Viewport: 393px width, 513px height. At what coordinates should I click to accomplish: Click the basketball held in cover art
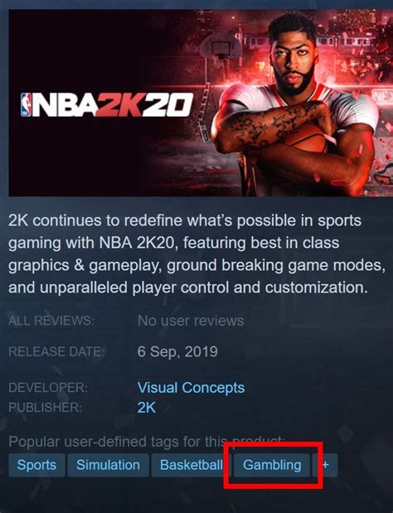point(306,138)
